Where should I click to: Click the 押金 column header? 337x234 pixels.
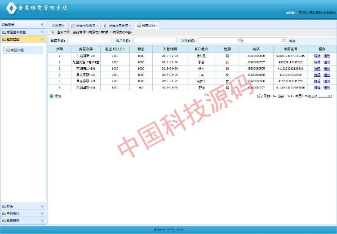point(141,49)
